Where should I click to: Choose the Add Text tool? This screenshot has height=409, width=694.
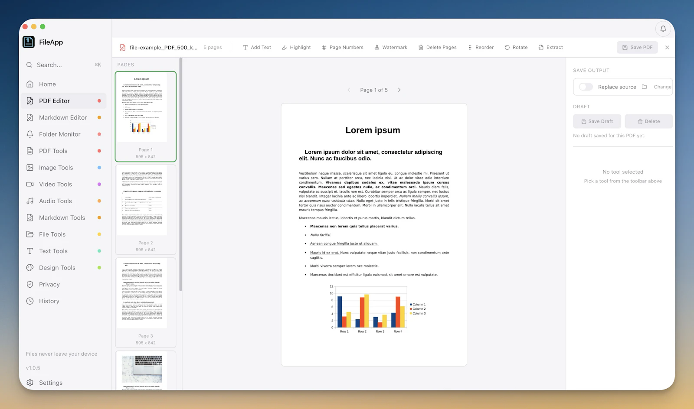[257, 48]
